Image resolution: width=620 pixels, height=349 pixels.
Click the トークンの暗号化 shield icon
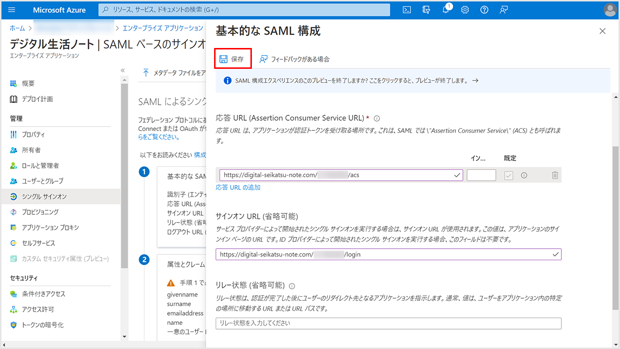click(14, 325)
